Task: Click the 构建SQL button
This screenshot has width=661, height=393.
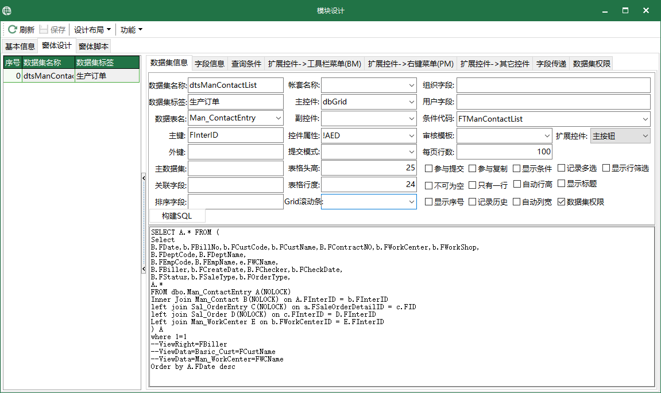Action: [x=177, y=216]
